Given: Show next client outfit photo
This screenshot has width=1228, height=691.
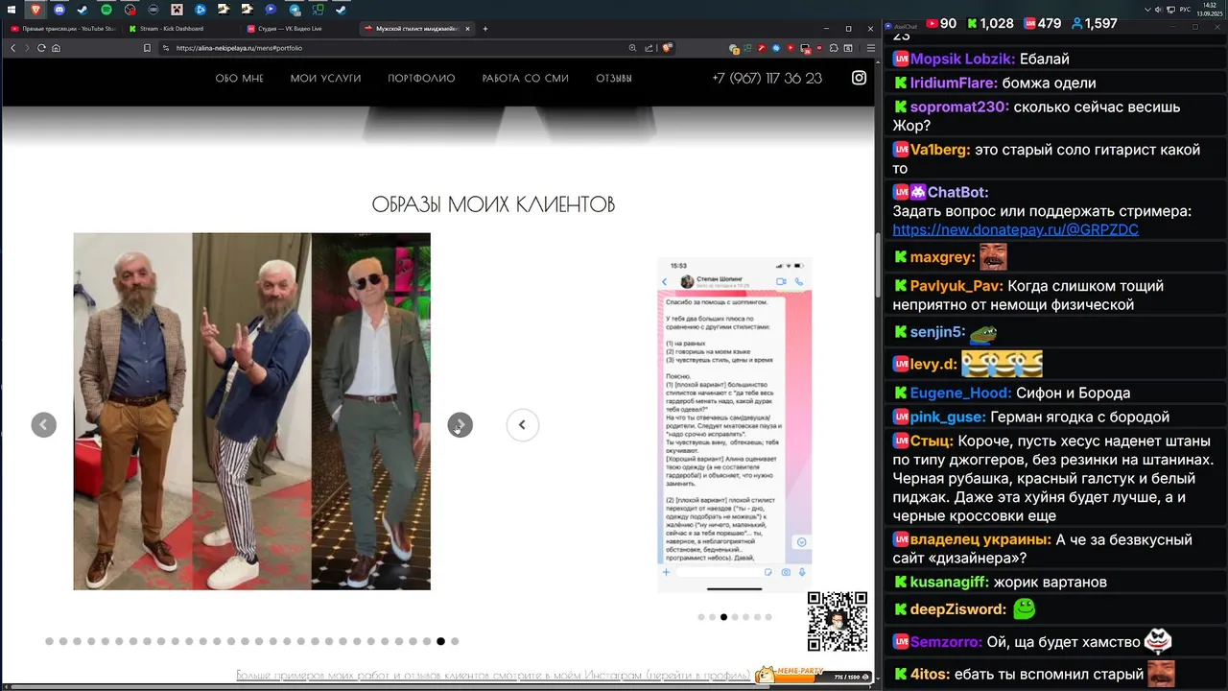Looking at the screenshot, I should (x=460, y=425).
